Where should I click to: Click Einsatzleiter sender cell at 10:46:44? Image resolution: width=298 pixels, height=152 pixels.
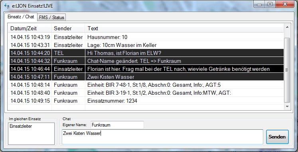click(68, 69)
